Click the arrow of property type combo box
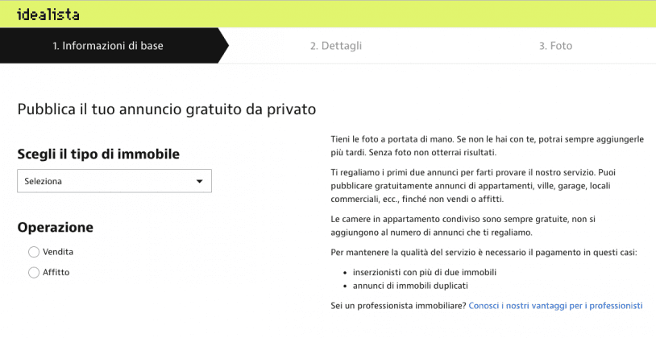Screen dimensions: 656x338 tap(200, 181)
